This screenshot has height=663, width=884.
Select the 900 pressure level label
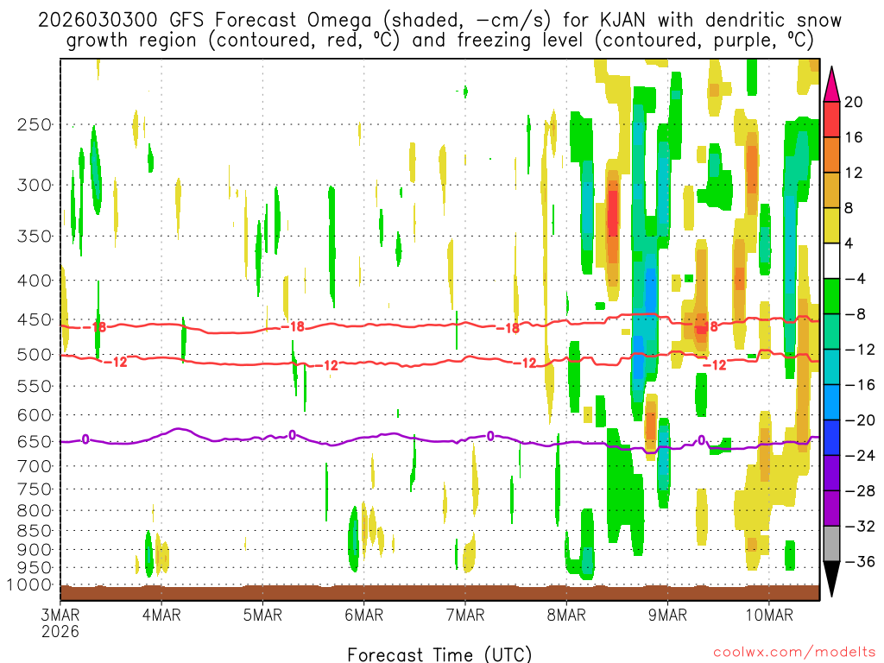35,549
